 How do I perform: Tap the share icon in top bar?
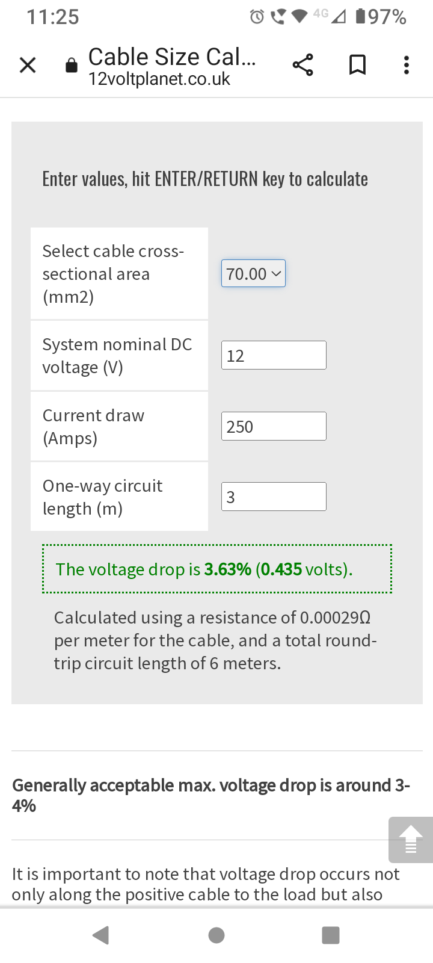303,65
